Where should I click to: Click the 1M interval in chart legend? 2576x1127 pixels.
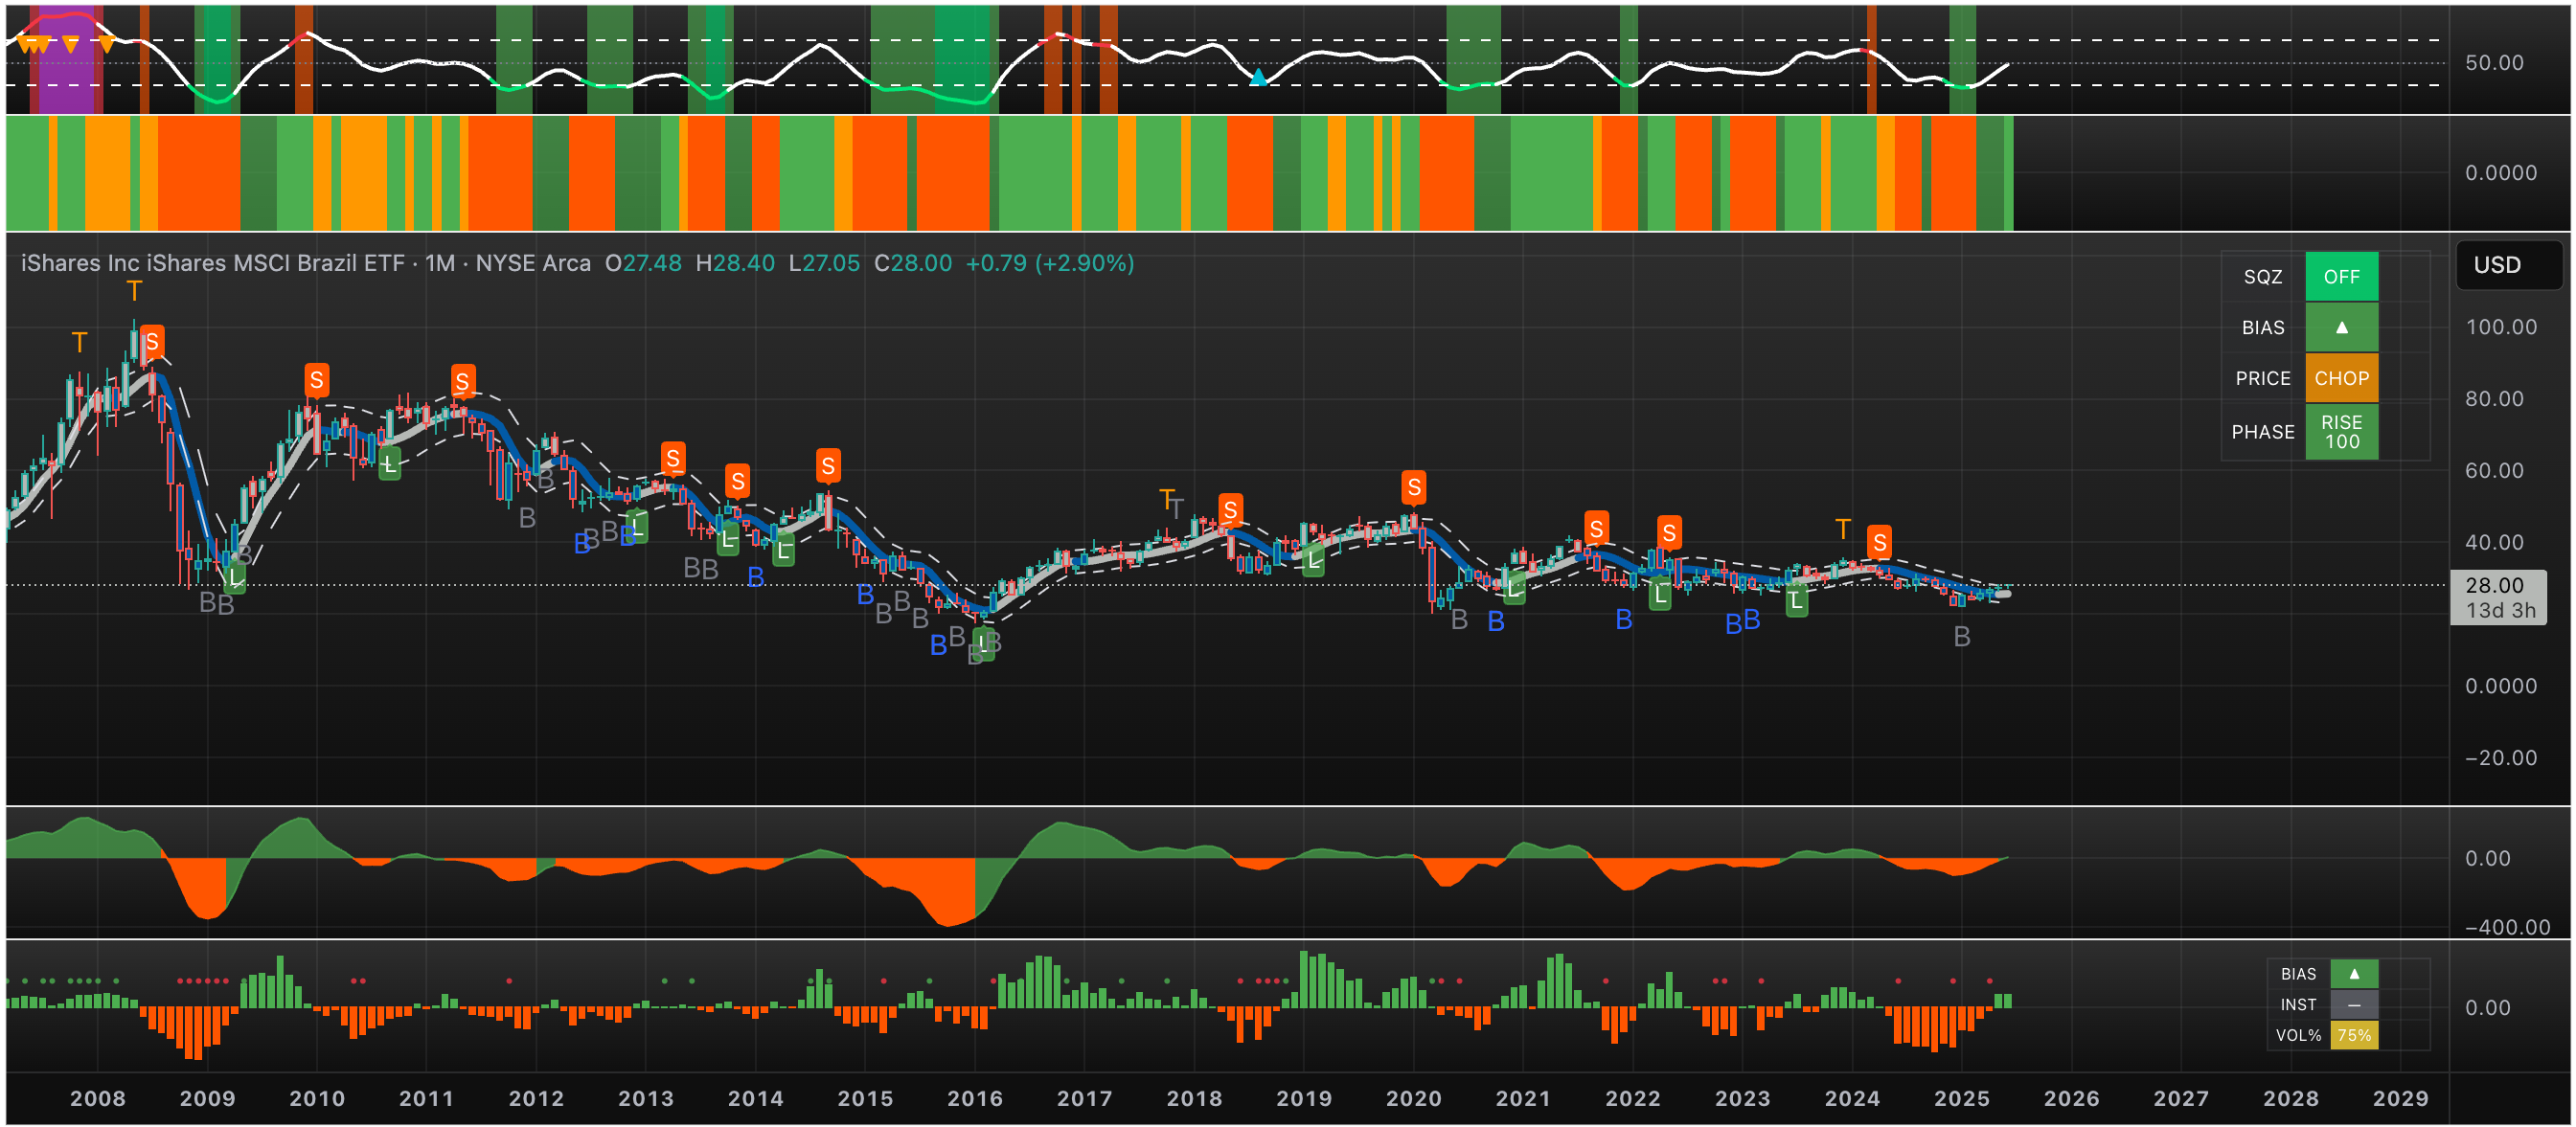click(x=438, y=262)
